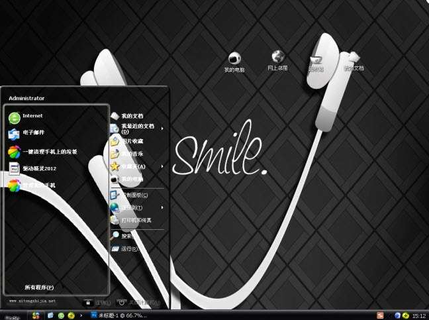429x320 pixels.
Task: Open 我的电脑 in Start menu right column
Action: (x=127, y=179)
